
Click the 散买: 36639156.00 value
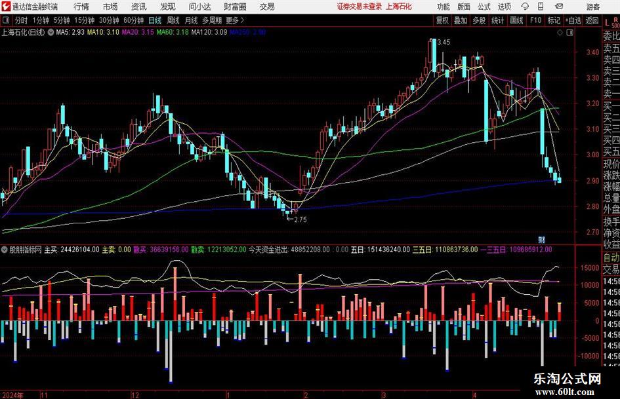tap(161, 250)
